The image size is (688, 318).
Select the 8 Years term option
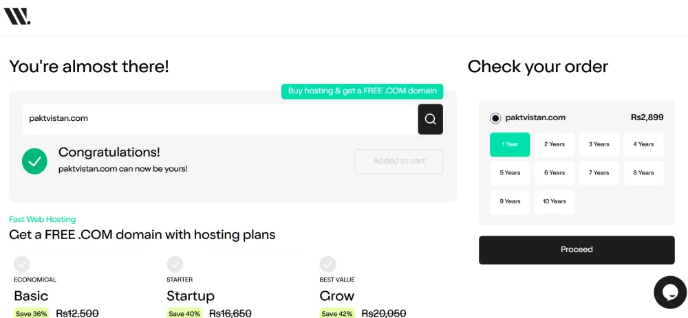pyautogui.click(x=643, y=173)
